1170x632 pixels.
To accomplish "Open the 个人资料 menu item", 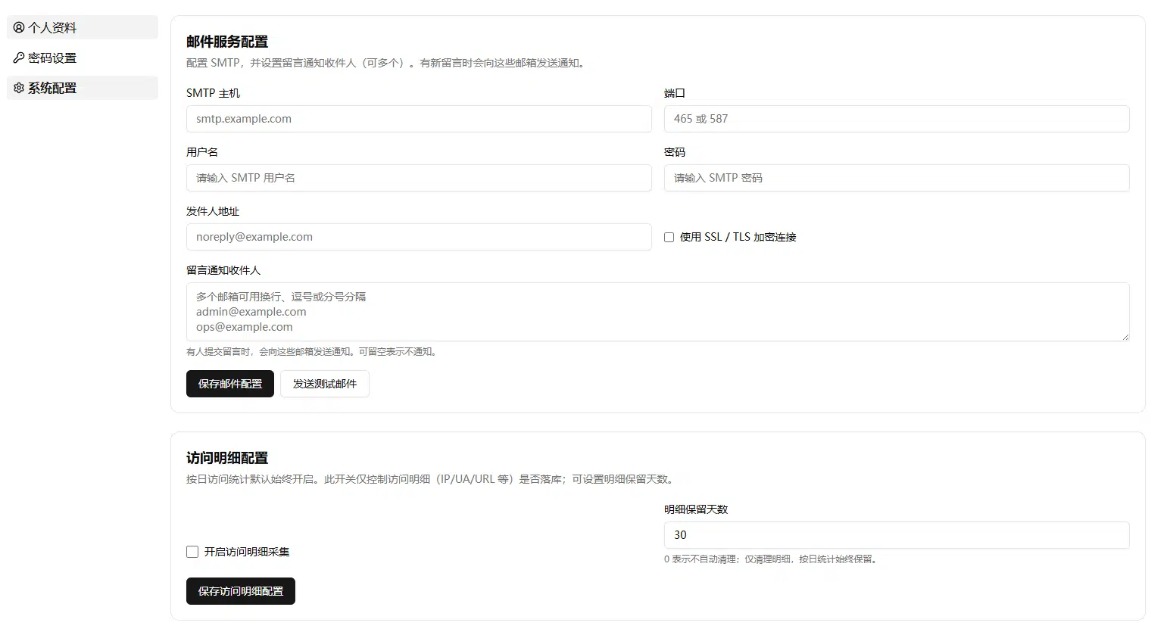I will coord(83,27).
